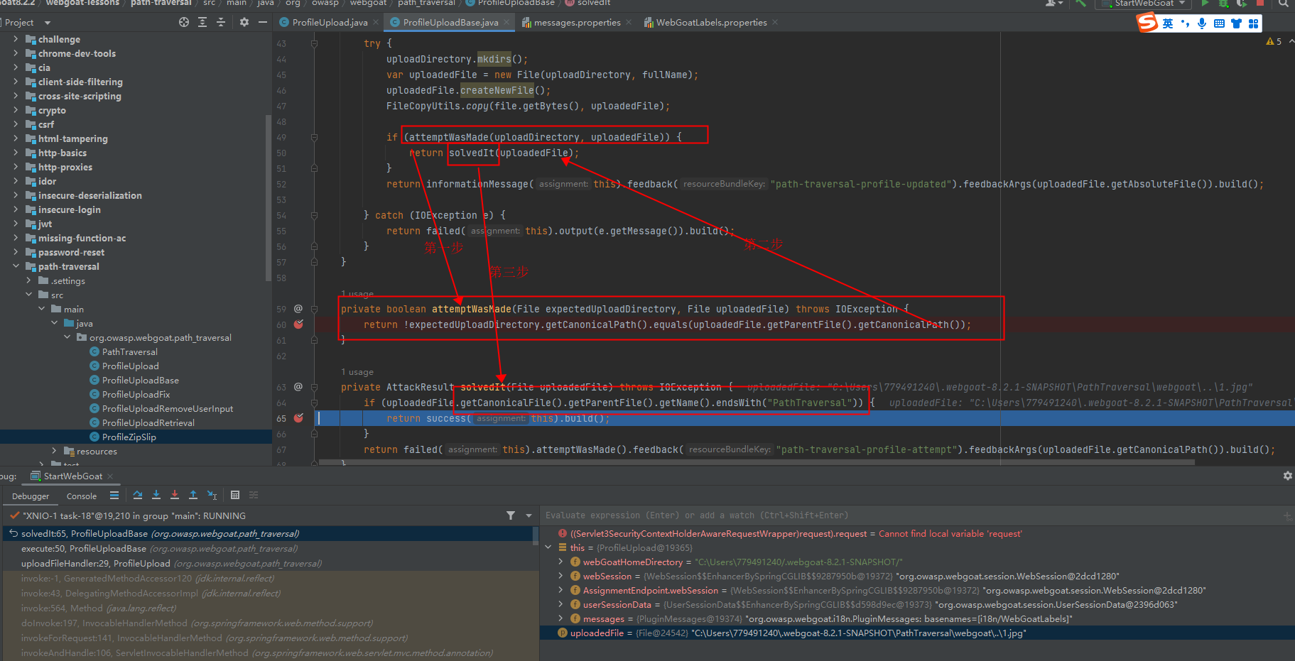This screenshot has width=1295, height=661.
Task: Expand the challenge folder
Action: (16, 39)
